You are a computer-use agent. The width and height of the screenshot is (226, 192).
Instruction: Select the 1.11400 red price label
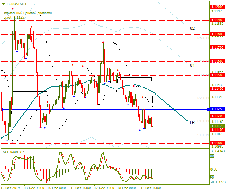coord(217,89)
